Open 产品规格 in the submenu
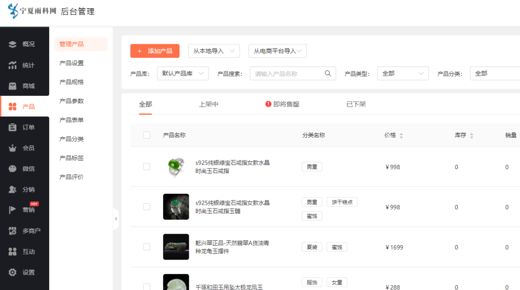The image size is (520, 290). [x=71, y=82]
